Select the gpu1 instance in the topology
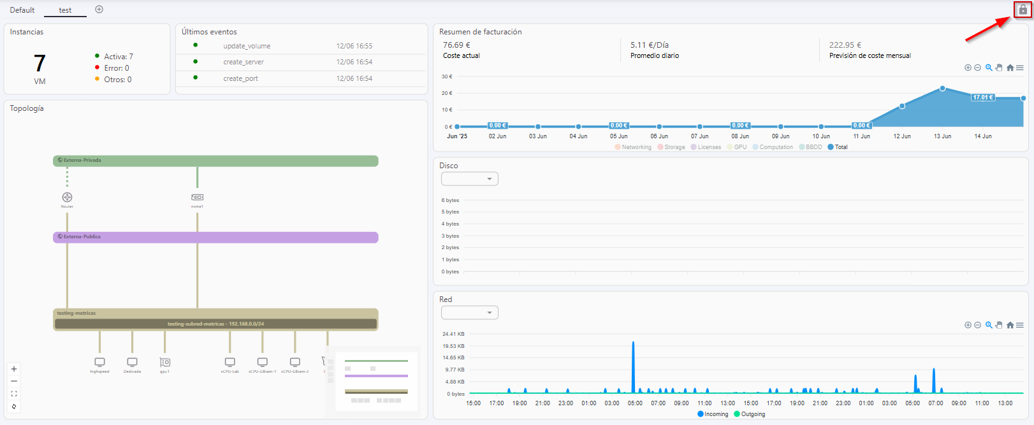The width and height of the screenshot is (1034, 425). coord(164,363)
